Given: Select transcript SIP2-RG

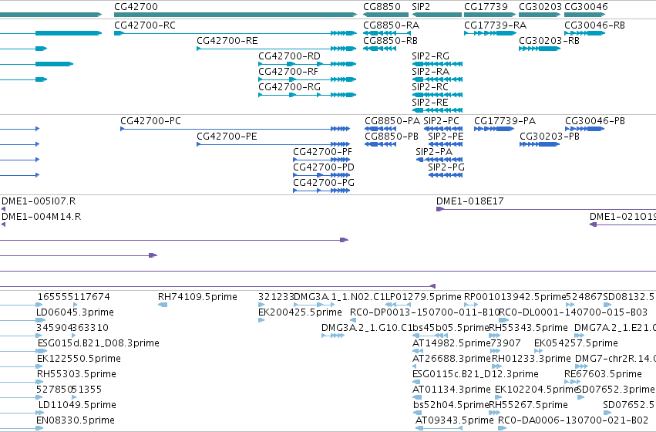Looking at the screenshot, I should [430, 56].
